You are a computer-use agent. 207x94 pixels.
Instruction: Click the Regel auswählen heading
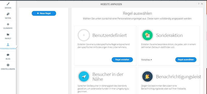click(x=137, y=13)
